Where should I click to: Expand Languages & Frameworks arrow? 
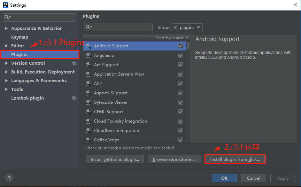(x=6, y=80)
